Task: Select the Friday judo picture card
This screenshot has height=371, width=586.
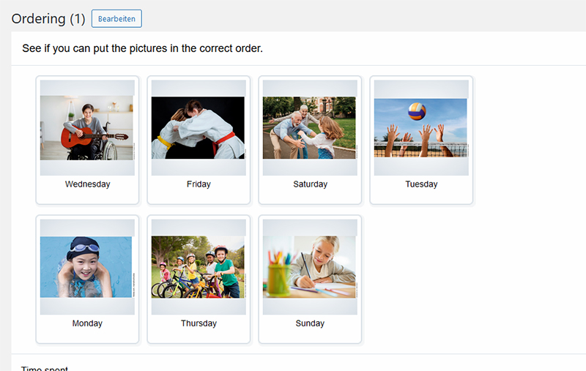Action: coord(199,140)
